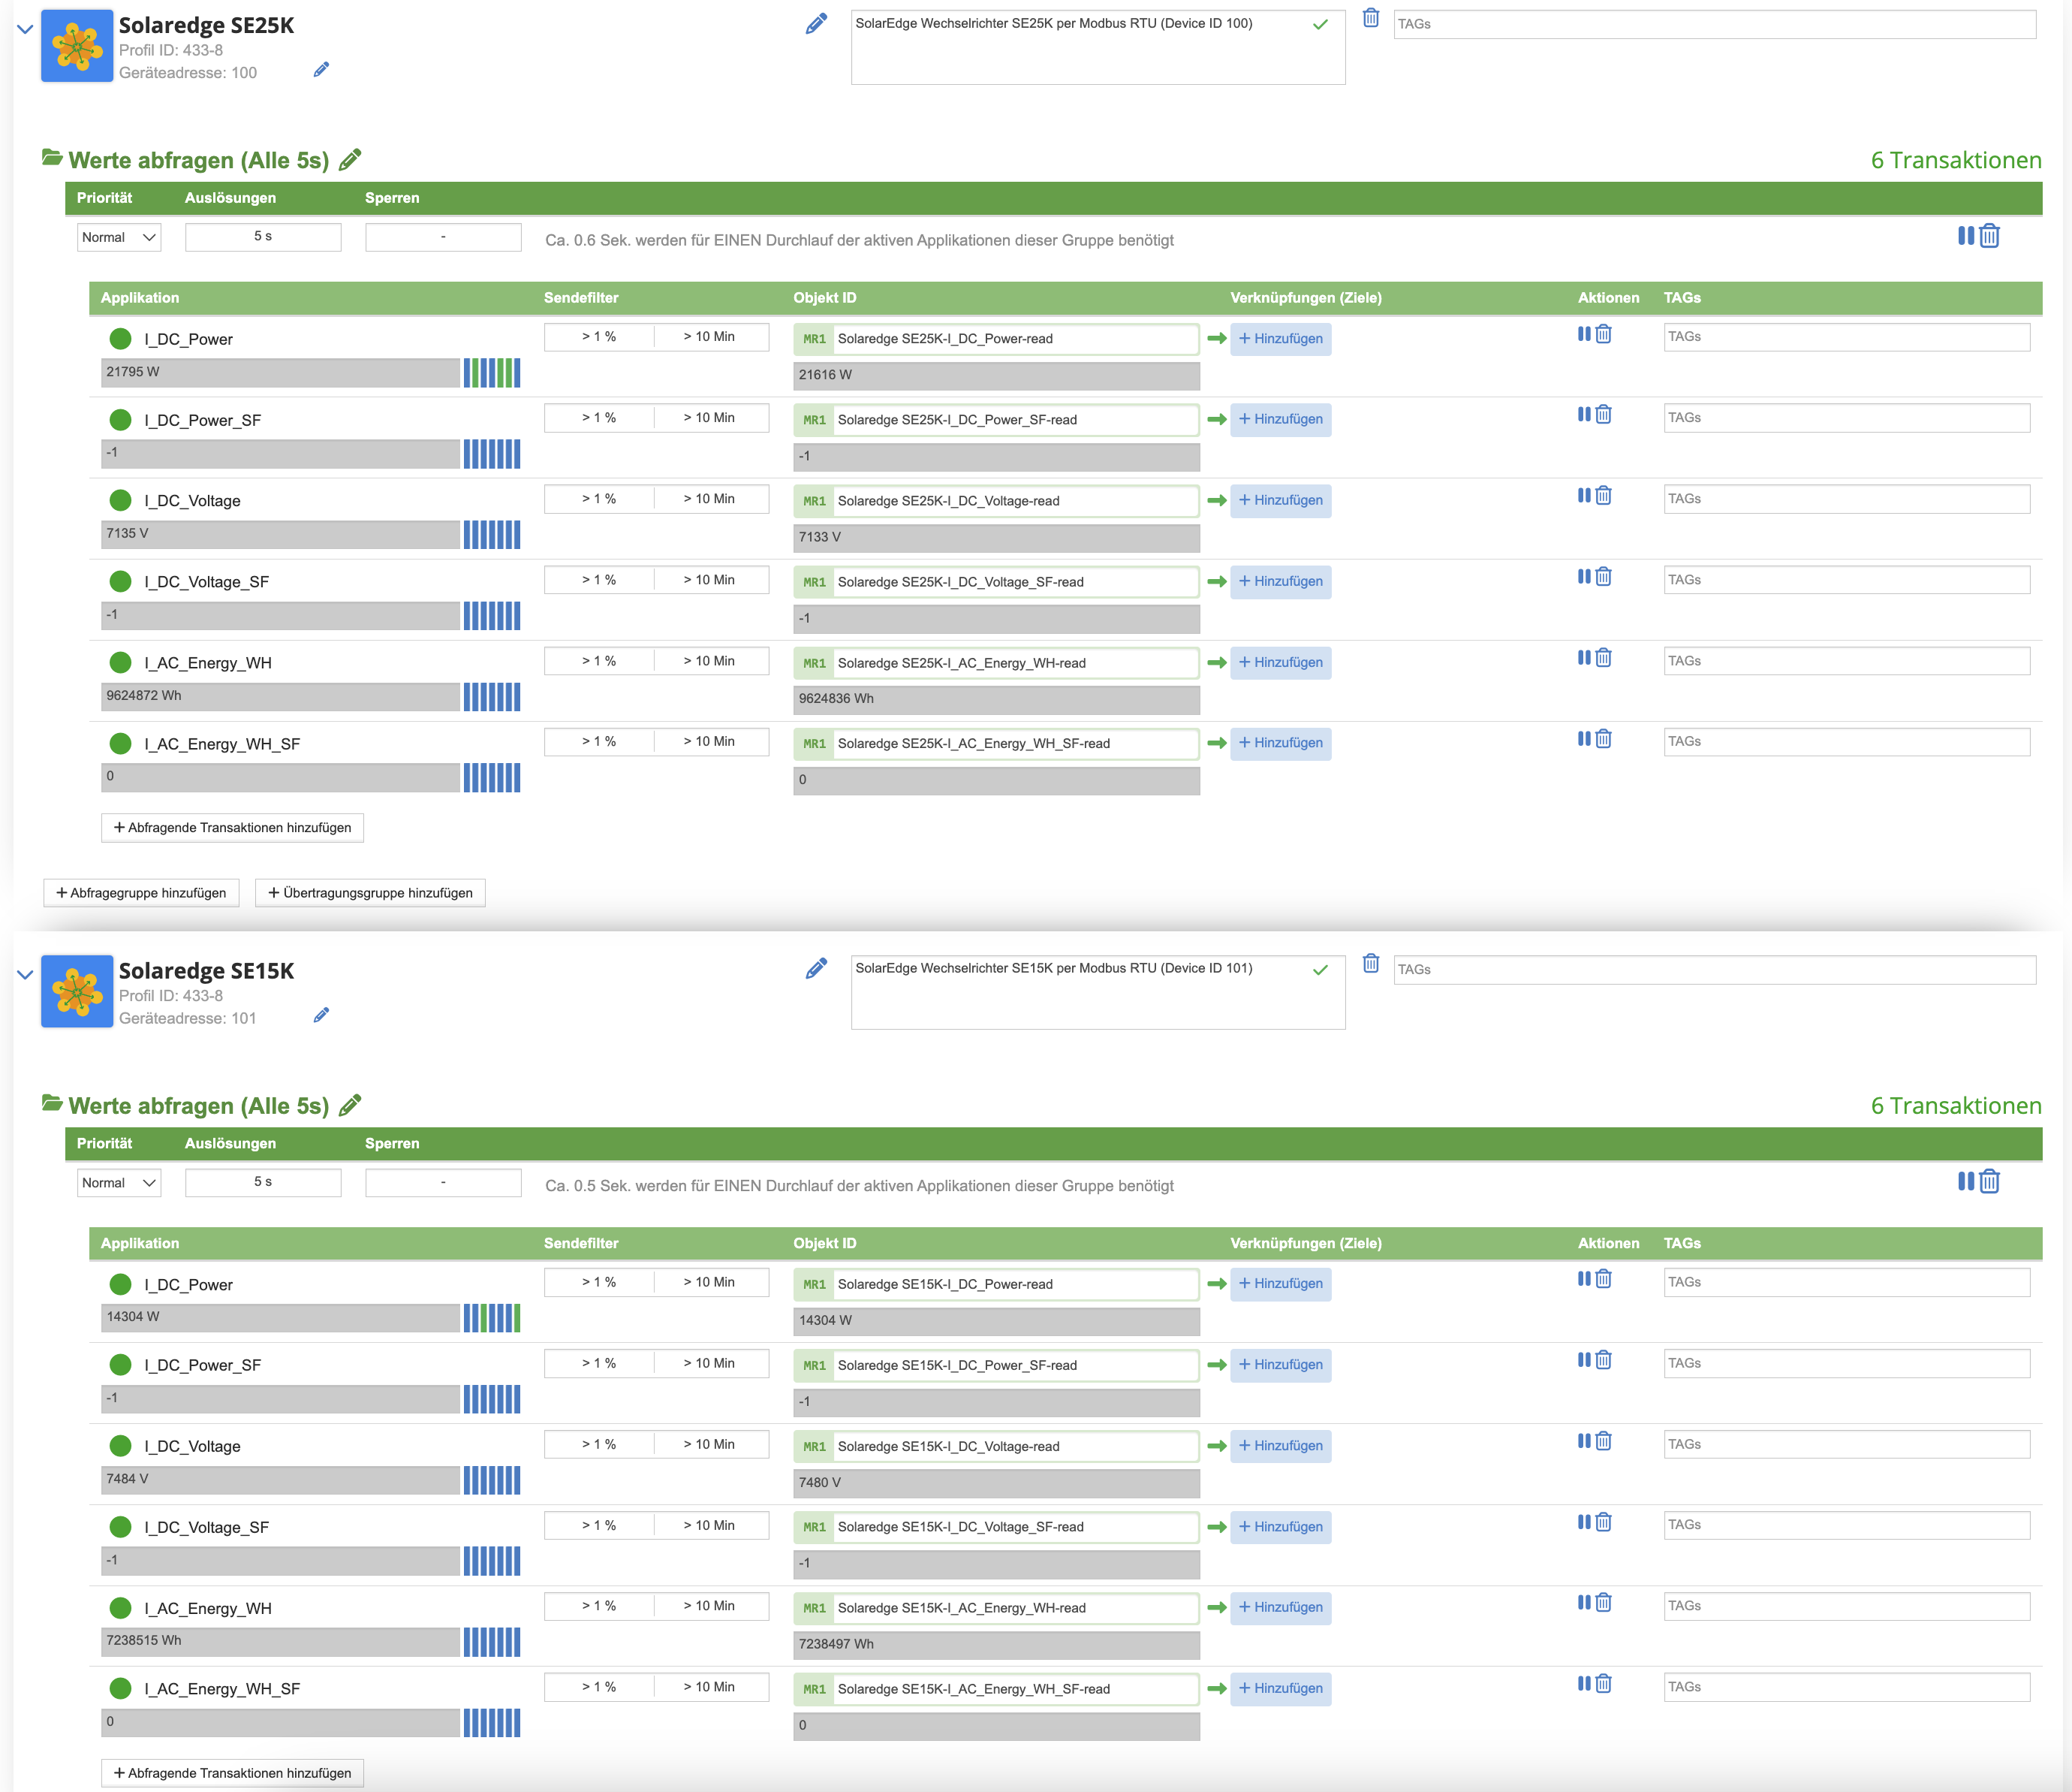Delete the SE15K query group

(1990, 1181)
